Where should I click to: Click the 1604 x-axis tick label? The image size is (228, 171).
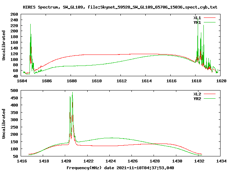(22, 81)
